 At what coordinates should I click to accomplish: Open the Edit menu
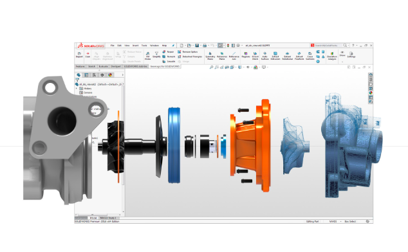pyautogui.click(x=120, y=46)
